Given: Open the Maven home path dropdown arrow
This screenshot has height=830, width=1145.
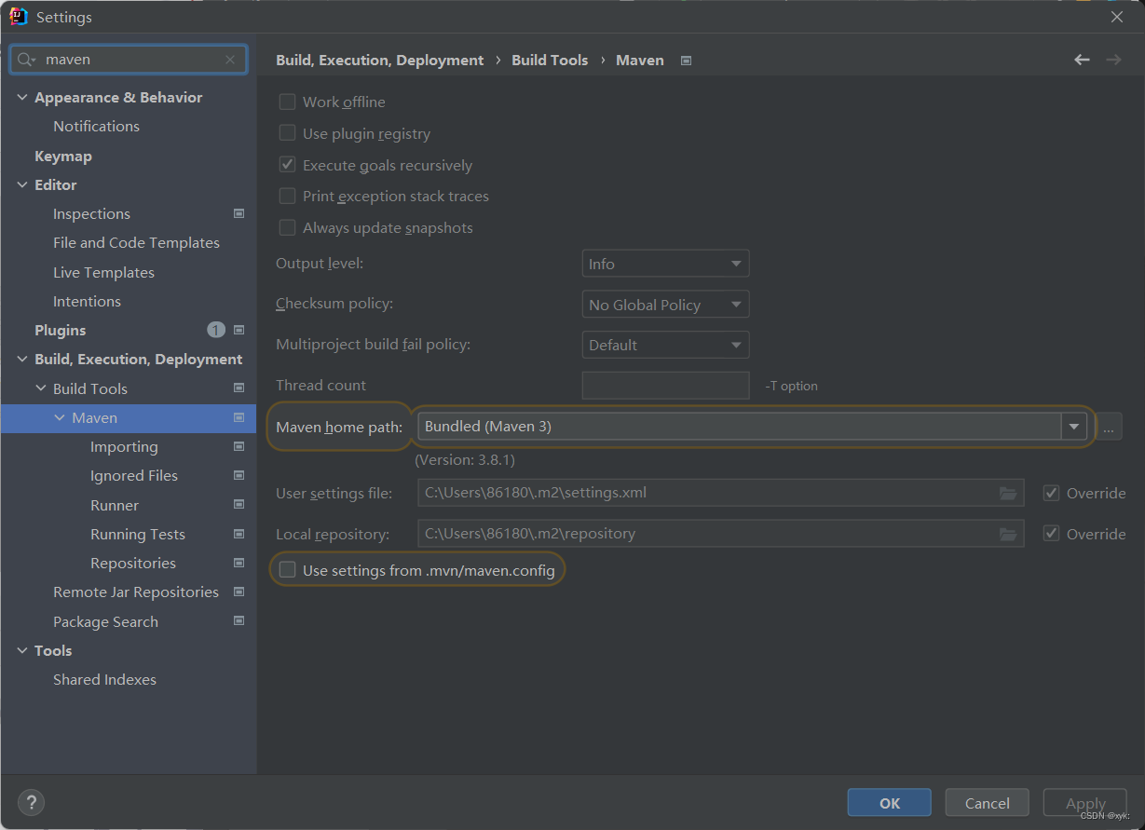Looking at the screenshot, I should coord(1074,427).
